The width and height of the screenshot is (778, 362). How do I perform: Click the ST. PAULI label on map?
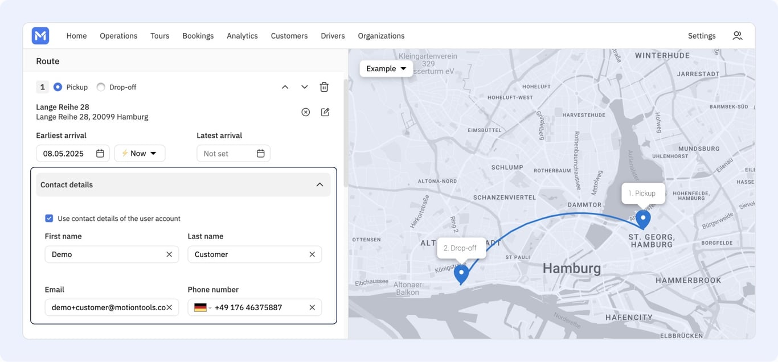click(x=518, y=257)
